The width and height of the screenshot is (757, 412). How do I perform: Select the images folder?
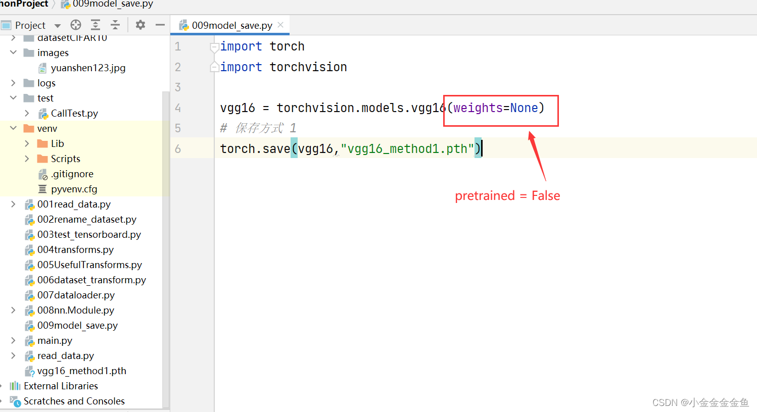pyautogui.click(x=53, y=53)
